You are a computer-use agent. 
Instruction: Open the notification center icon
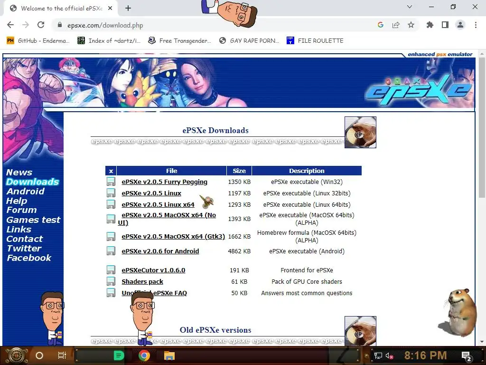(x=467, y=356)
